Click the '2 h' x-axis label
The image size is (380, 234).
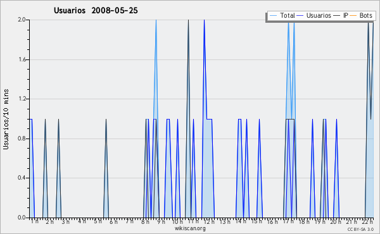tap(49, 221)
